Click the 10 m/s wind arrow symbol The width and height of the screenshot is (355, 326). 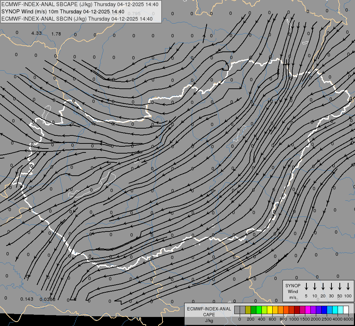(x=314, y=287)
